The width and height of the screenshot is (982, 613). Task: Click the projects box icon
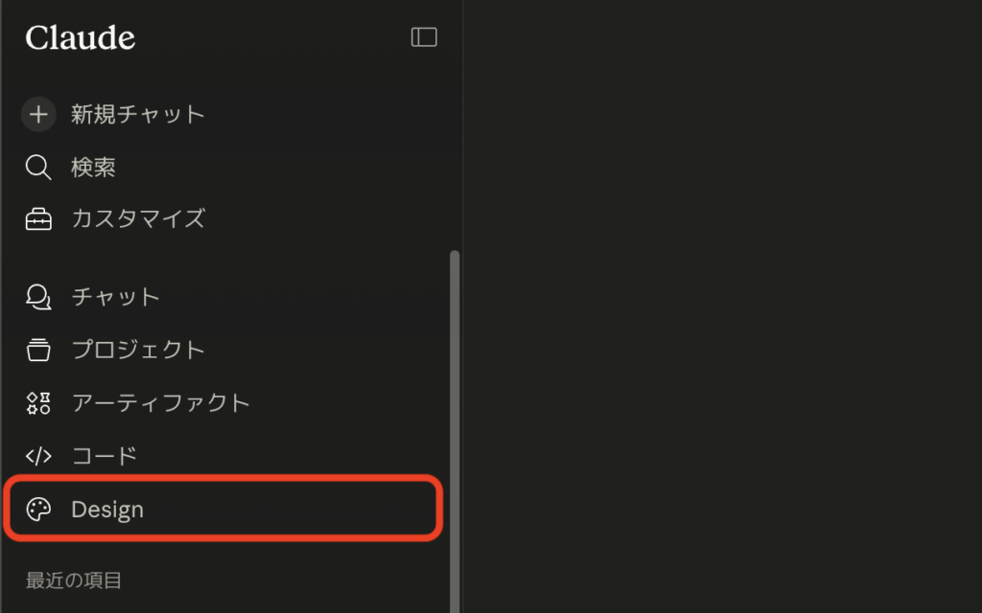pos(38,350)
